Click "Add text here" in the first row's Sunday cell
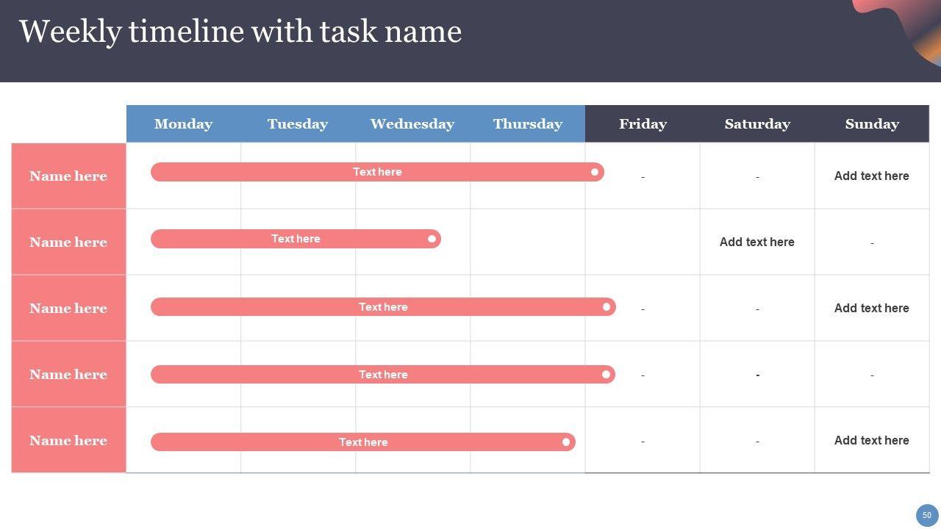Viewport: 941px width, 529px height. [871, 176]
